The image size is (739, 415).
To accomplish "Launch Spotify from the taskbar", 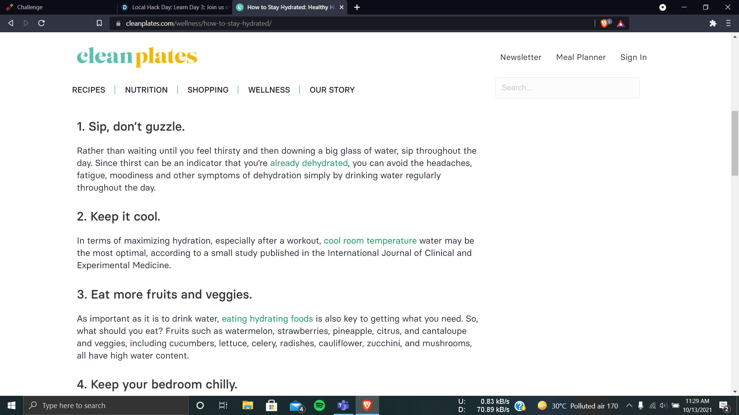I will coord(319,405).
